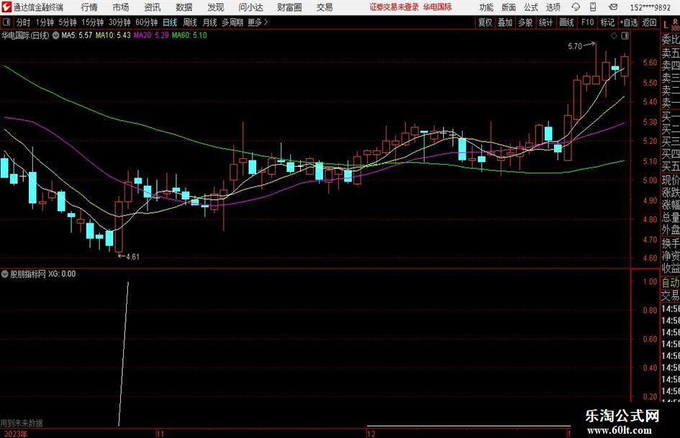The image size is (680, 438).
Task: Click the MA10: 5.43 indicator label
Action: point(113,35)
